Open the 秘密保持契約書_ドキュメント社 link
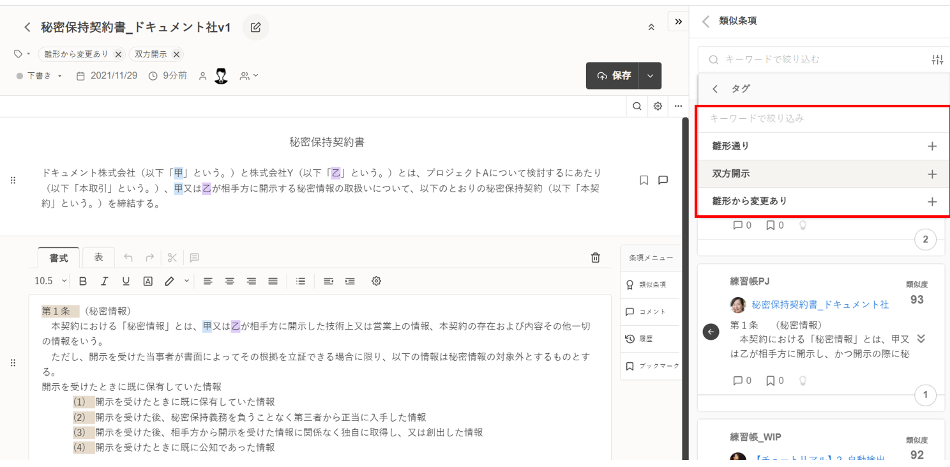 click(x=820, y=305)
